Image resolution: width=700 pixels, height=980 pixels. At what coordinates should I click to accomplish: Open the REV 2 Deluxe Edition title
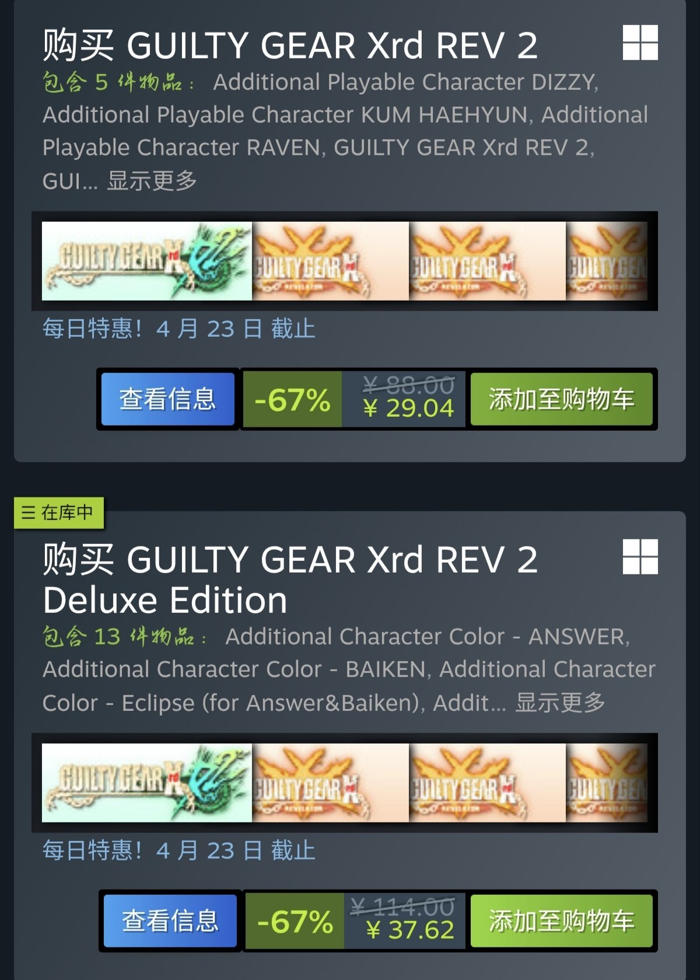click(x=290, y=580)
